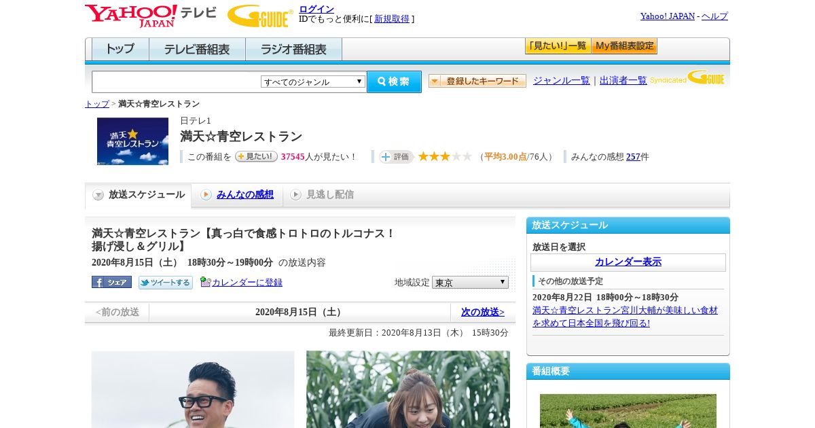This screenshot has width=815, height=428.
Task: Open the August 22 broadcast description link
Action: click(x=625, y=317)
